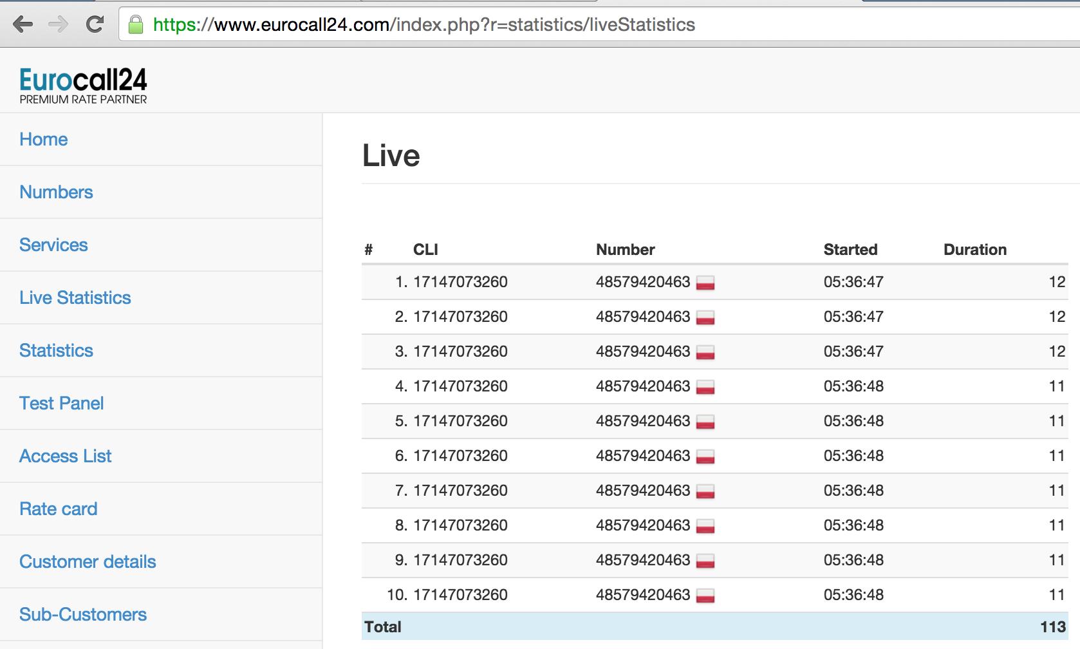Navigate to Access List

pos(65,456)
